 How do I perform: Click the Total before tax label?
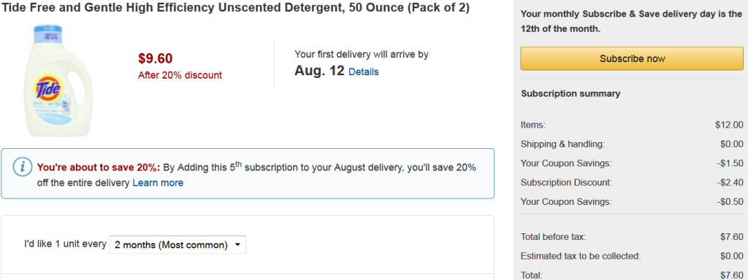click(554, 237)
